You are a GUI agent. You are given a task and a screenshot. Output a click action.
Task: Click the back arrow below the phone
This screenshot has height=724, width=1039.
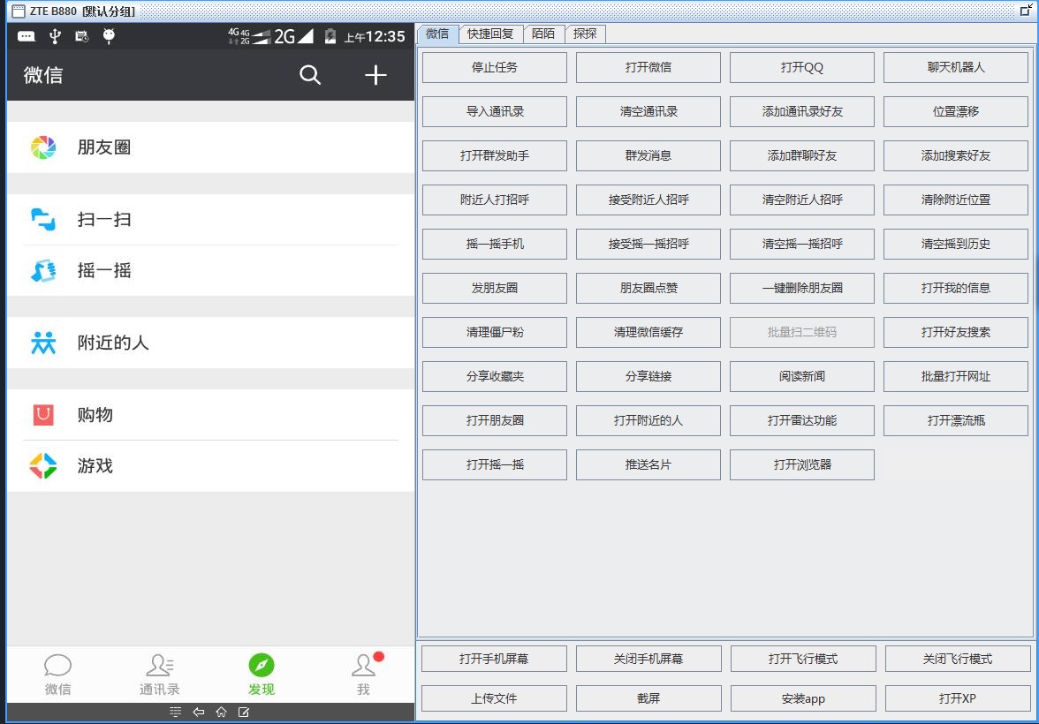pos(198,712)
